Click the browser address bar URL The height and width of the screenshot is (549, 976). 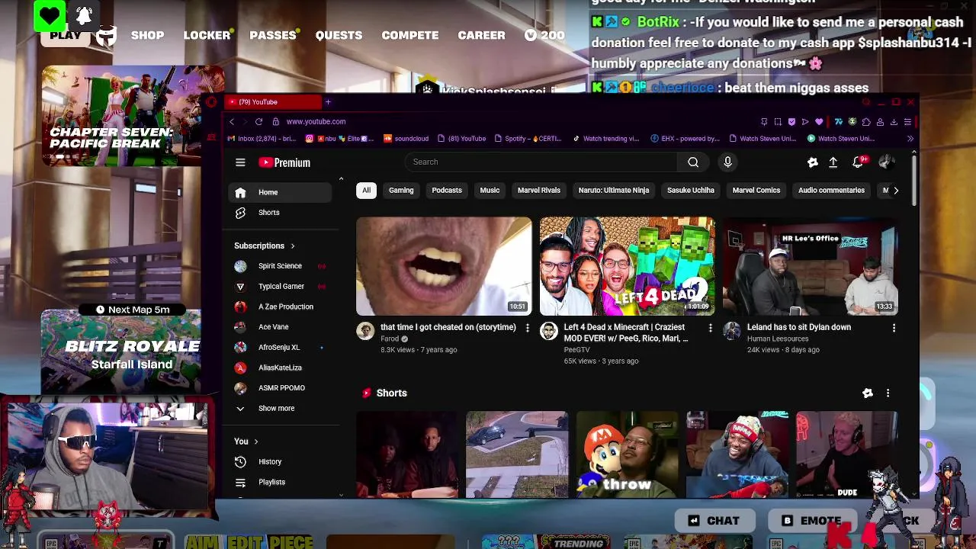point(316,121)
